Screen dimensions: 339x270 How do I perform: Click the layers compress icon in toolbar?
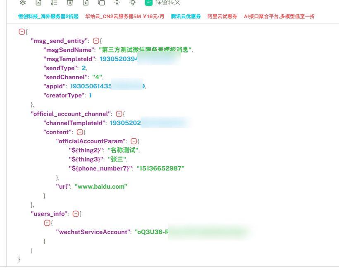23,2
